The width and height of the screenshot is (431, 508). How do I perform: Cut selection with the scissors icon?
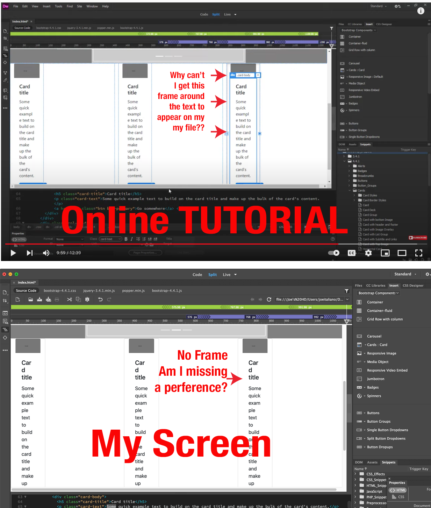[69, 299]
